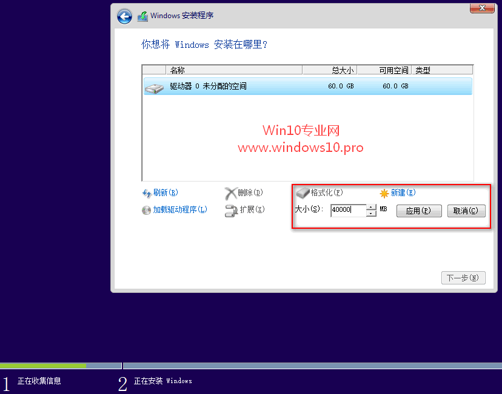Click the 应用 (Apply) button

point(419,211)
